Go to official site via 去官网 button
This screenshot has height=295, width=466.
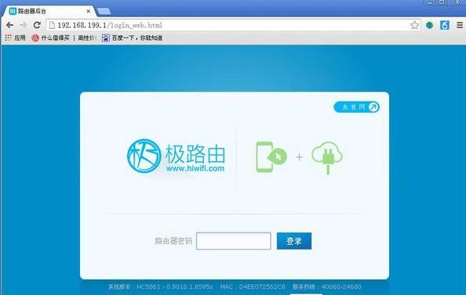pyautogui.click(x=357, y=107)
